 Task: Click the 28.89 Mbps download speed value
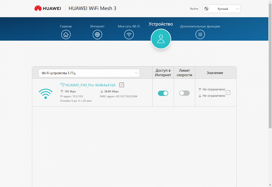click(x=112, y=91)
